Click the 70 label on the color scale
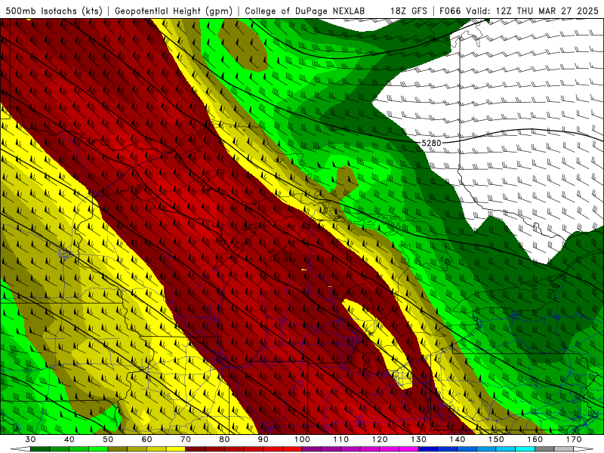604x453 pixels. pyautogui.click(x=186, y=439)
